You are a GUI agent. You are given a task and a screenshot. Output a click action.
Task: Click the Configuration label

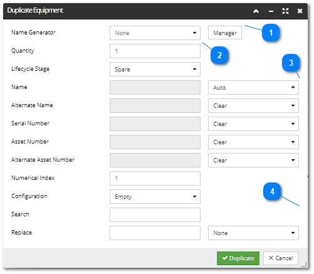[x=29, y=196]
